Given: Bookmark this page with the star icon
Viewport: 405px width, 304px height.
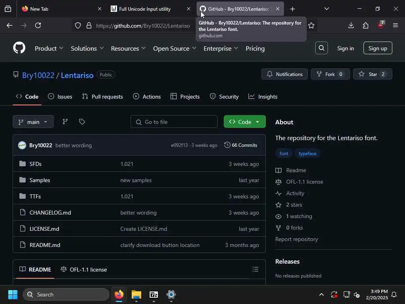Looking at the screenshot, I should coord(311,25).
